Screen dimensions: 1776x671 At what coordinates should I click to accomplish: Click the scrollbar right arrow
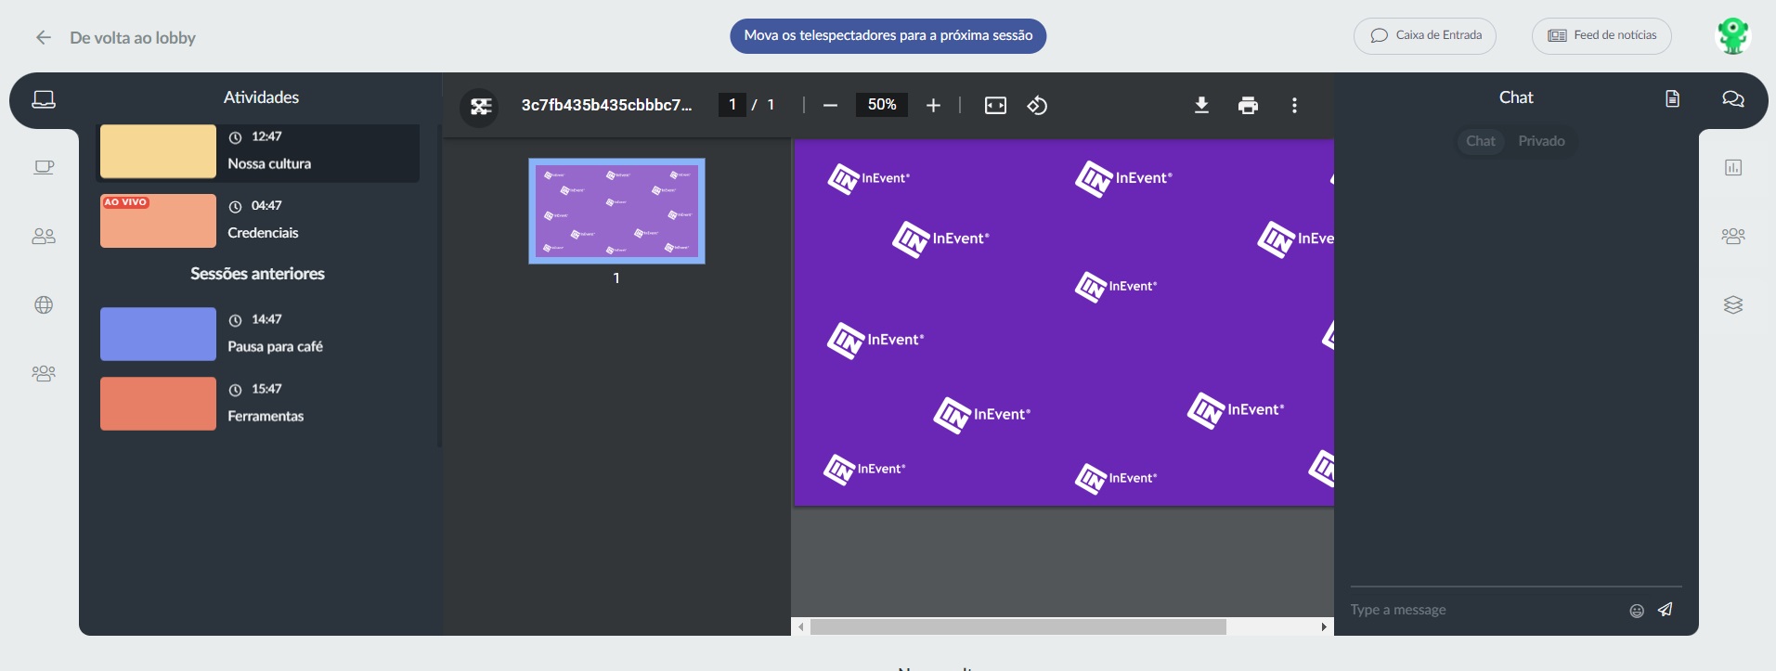point(1324,627)
